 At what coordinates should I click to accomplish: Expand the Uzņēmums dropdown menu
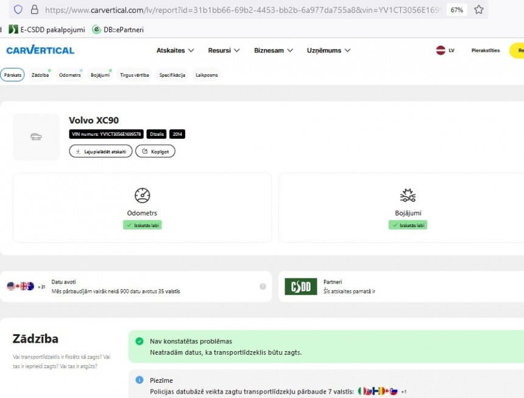328,51
